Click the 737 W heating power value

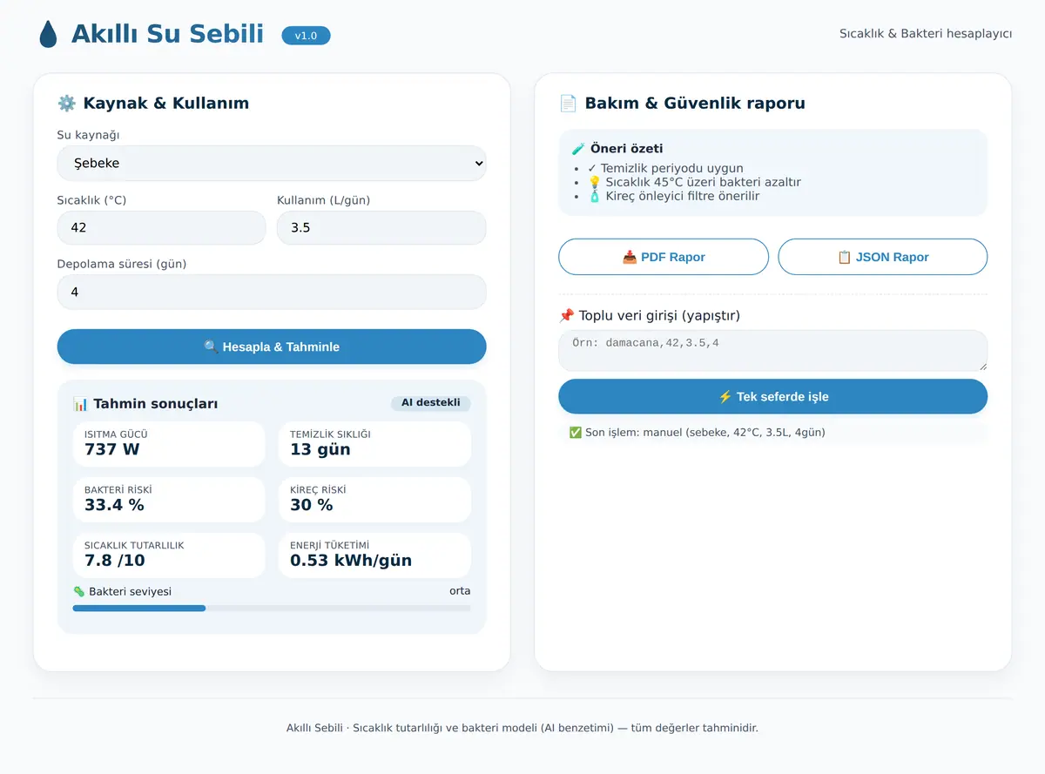[x=112, y=449]
